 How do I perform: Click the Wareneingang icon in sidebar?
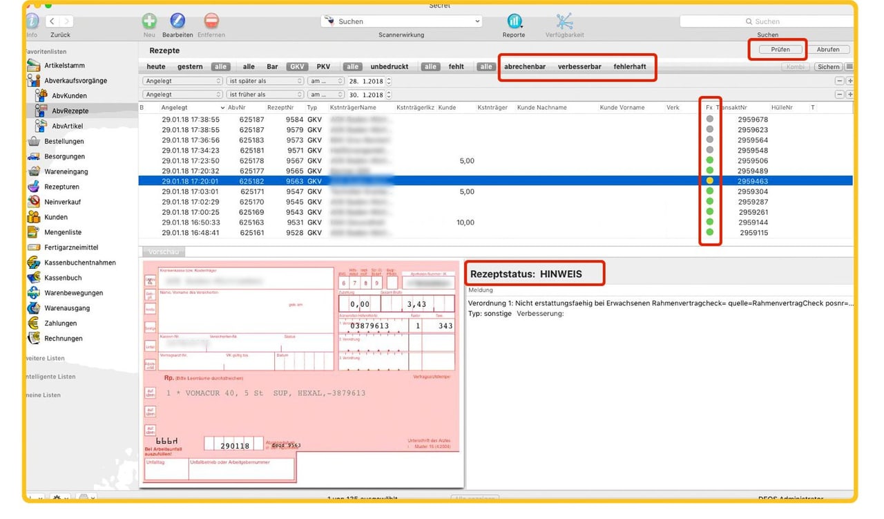point(34,171)
